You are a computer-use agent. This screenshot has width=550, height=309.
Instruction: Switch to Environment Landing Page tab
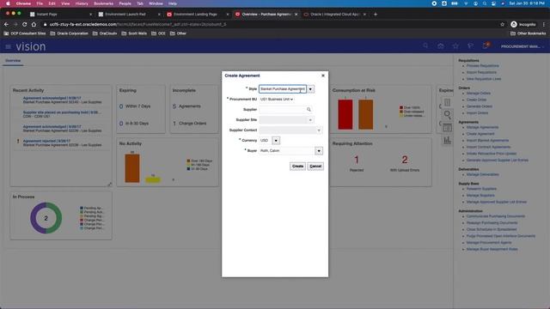point(198,14)
